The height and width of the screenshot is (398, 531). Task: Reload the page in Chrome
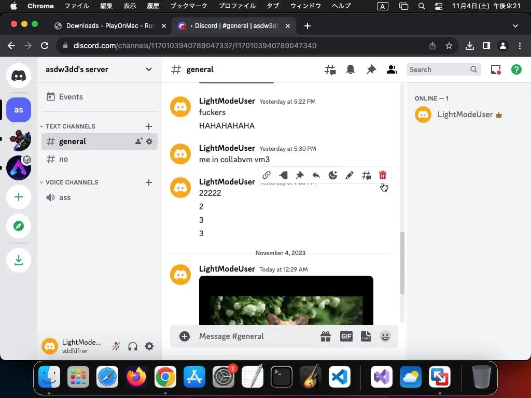click(45, 46)
